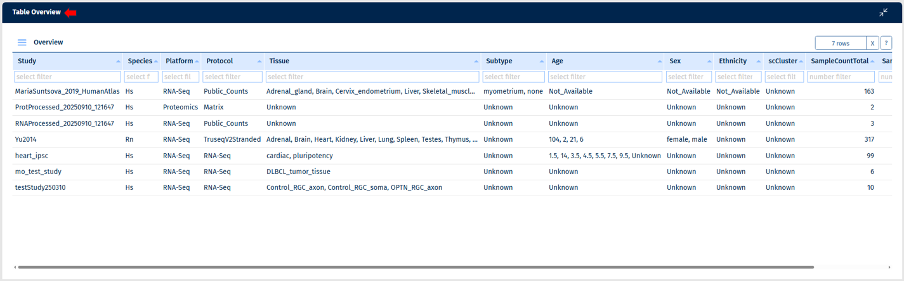Viewport: 904px width, 281px height.
Task: Open the Protocol select filter
Action: click(232, 77)
